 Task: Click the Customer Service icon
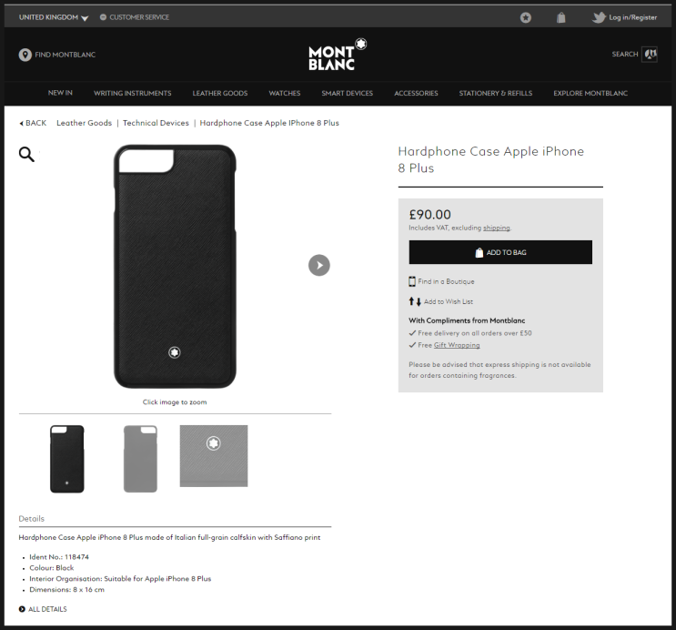click(103, 17)
